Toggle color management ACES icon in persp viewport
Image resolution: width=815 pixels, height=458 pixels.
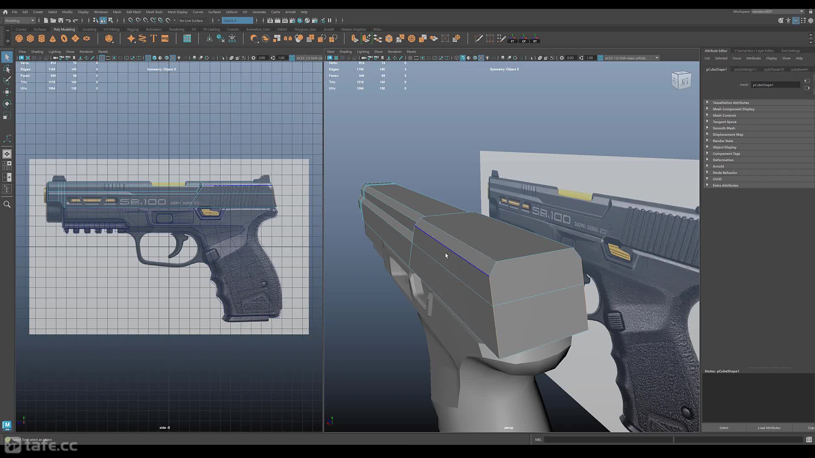click(x=600, y=58)
